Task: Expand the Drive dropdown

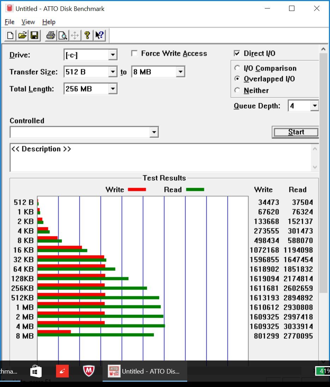Action: coord(112,55)
